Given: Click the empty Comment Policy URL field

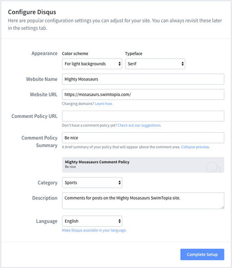Looking at the screenshot, I should point(143,116).
